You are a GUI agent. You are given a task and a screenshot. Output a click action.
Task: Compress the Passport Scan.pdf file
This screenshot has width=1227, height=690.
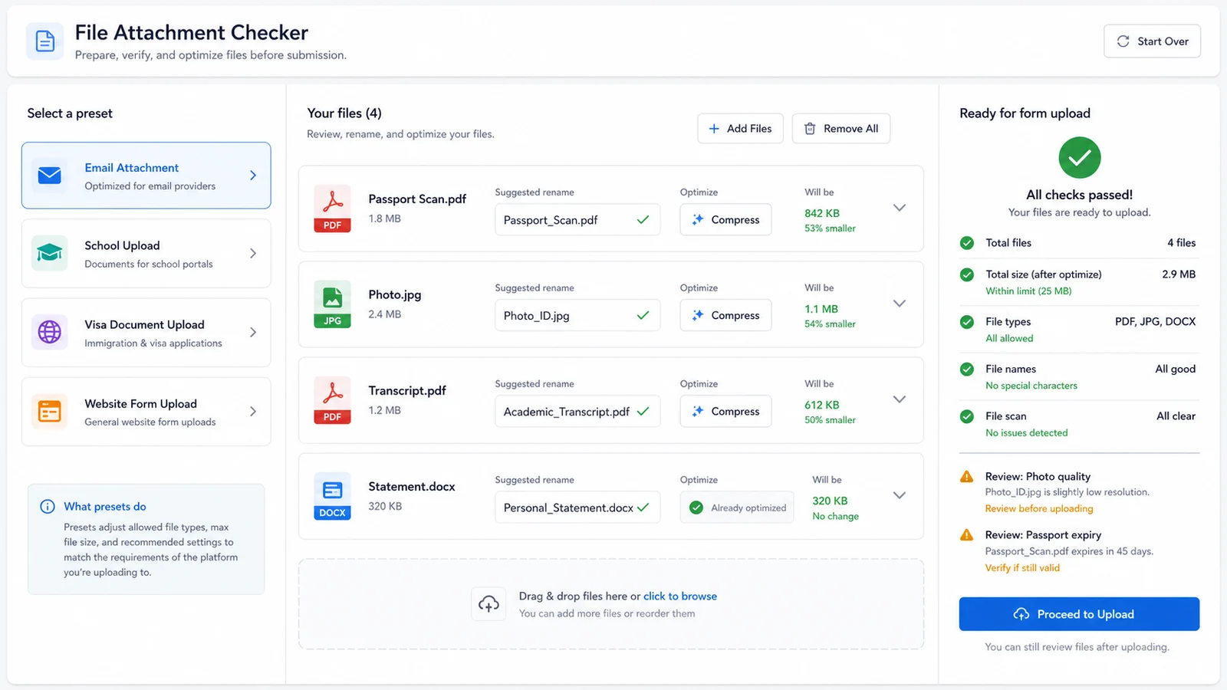[725, 220]
